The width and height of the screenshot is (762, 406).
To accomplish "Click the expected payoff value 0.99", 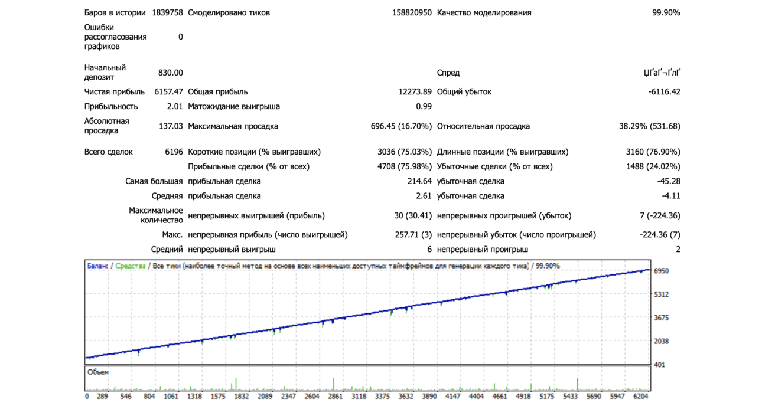I will coord(424,106).
